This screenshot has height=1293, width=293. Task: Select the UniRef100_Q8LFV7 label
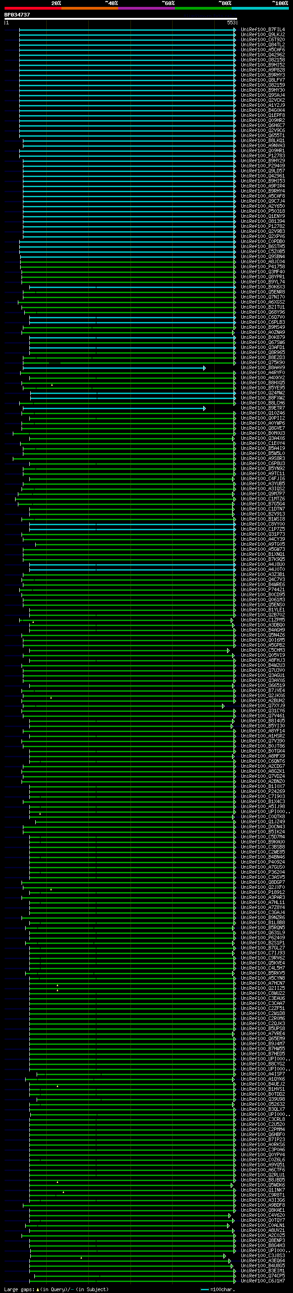(x=263, y=80)
